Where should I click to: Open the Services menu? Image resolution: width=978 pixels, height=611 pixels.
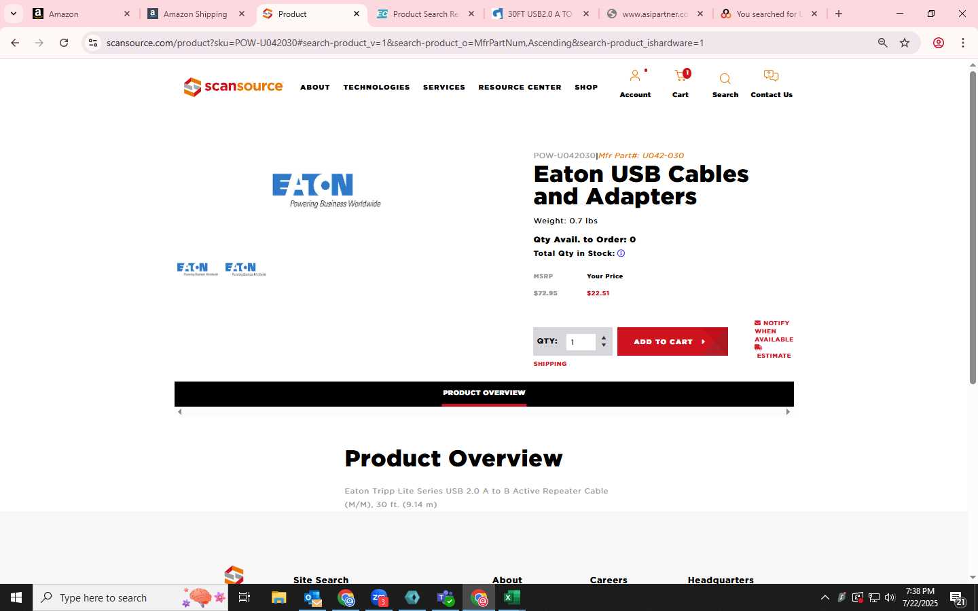pyautogui.click(x=444, y=87)
